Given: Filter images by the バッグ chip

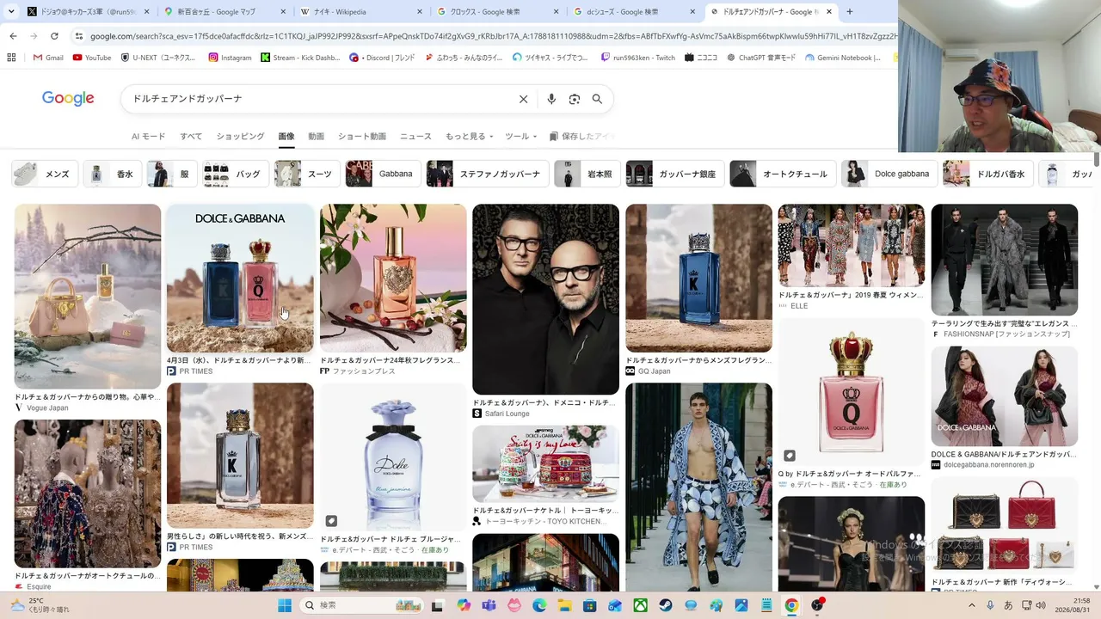Looking at the screenshot, I should coord(236,174).
